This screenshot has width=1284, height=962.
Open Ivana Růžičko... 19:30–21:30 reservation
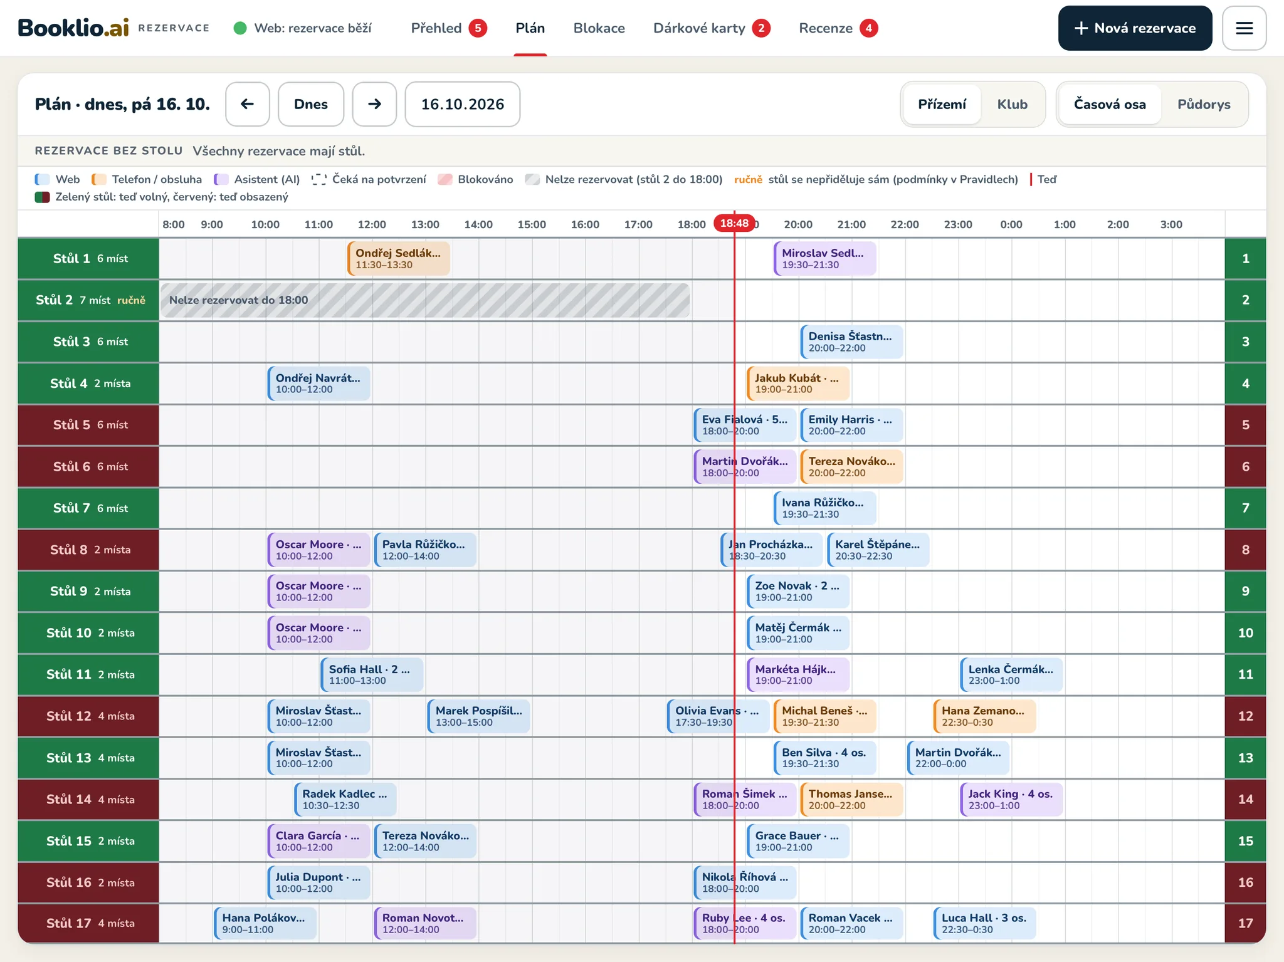[825, 508]
